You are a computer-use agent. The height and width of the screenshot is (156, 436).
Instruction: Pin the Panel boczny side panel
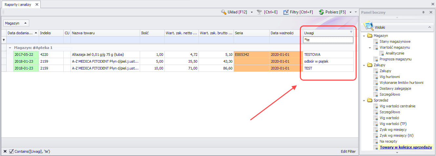(x=423, y=12)
